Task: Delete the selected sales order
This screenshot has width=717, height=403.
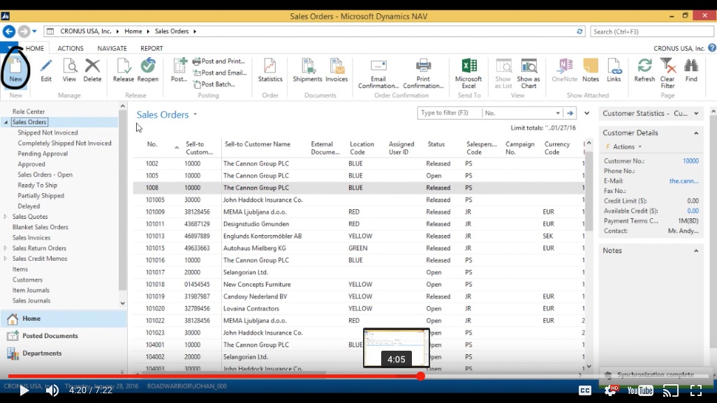Action: click(x=92, y=70)
